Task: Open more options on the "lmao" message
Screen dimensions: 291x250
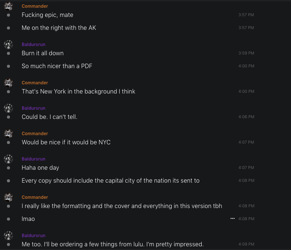Action: click(x=232, y=218)
